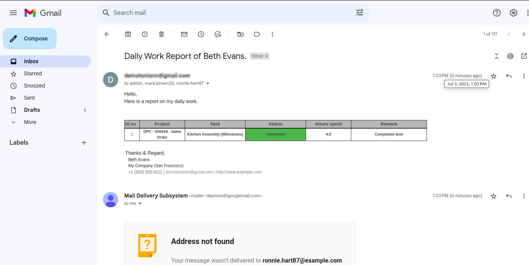Delete the conversation with trash icon
This screenshot has height=265, width=529.
coord(161,34)
